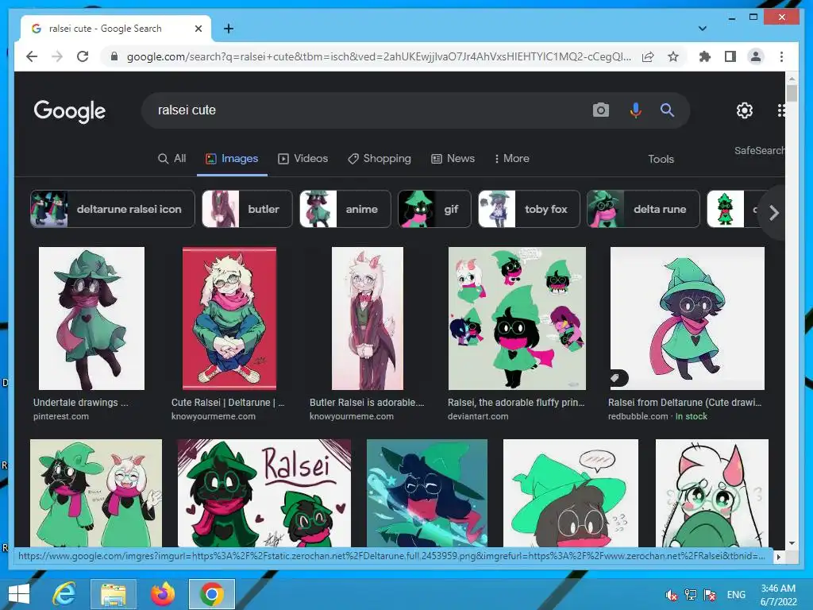Filter by the gif chip
Viewport: 813px width, 610px height.
[x=434, y=209]
